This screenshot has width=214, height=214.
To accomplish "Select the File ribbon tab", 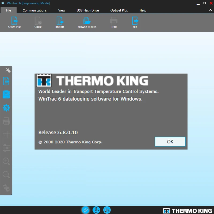I will coord(9,10).
